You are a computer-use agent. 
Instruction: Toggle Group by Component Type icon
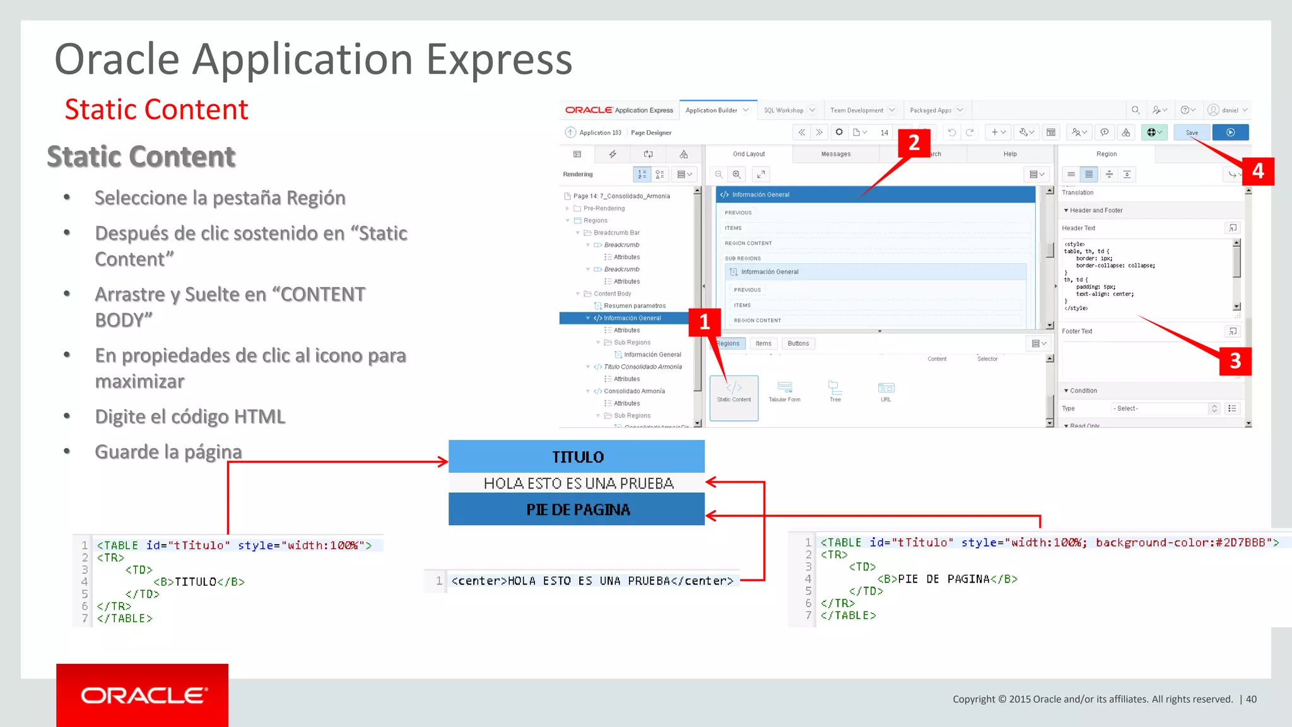point(660,174)
